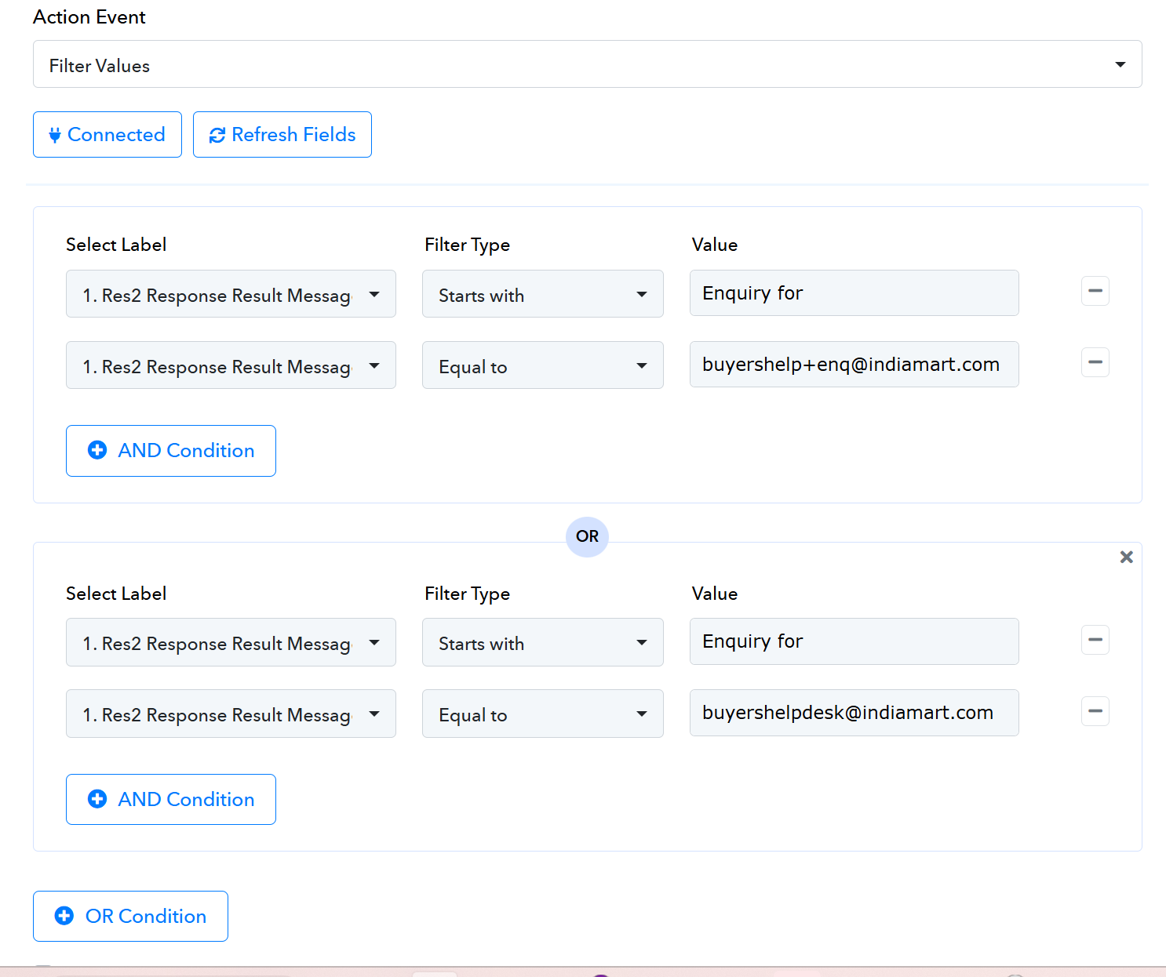Open first group's 'Equal to' filter type dropdown
Image resolution: width=1166 pixels, height=977 pixels.
click(542, 365)
